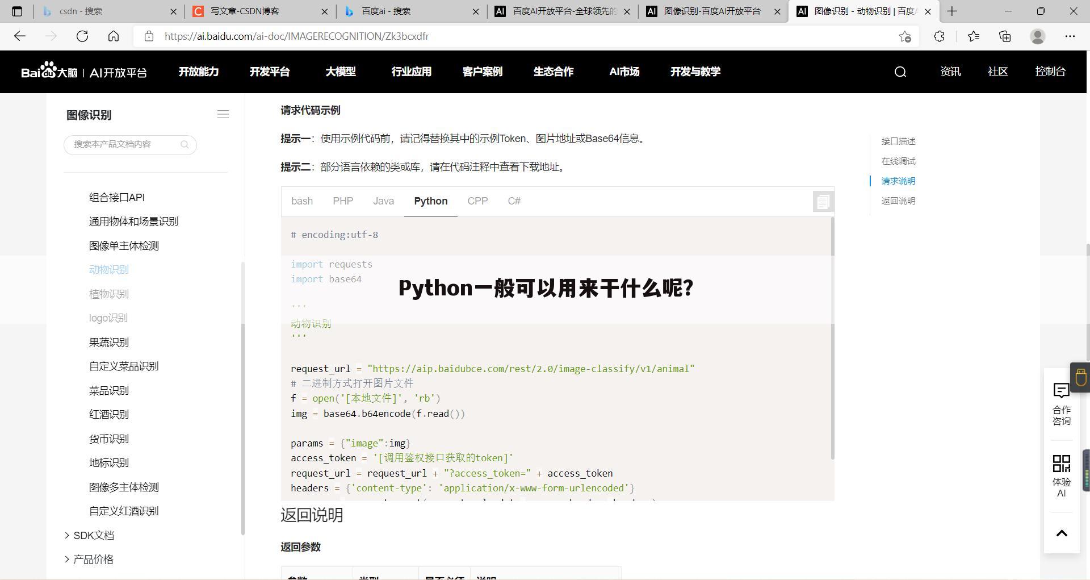Add this page to favorites star icon
This screenshot has width=1090, height=580.
[x=905, y=36]
